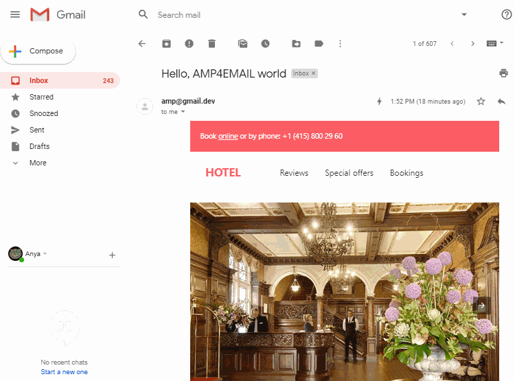Screen dimensions: 515x381
Task: Click the Compose button
Action: coord(38,51)
